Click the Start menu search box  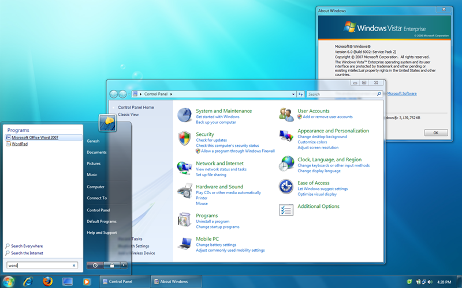coord(39,266)
